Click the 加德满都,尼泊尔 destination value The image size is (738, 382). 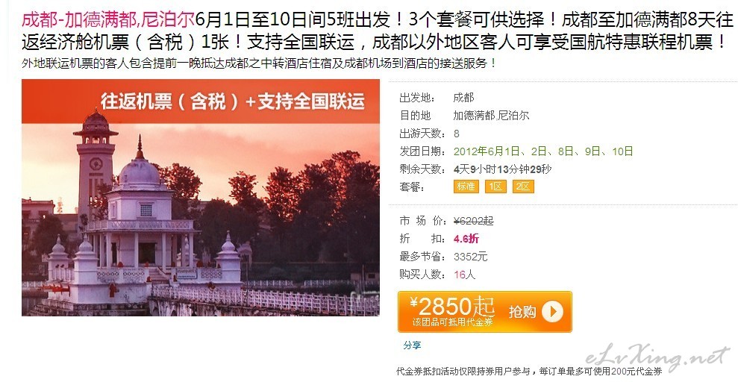(491, 116)
